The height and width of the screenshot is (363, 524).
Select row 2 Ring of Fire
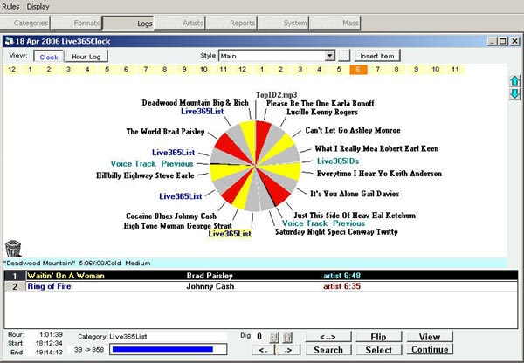point(261,286)
